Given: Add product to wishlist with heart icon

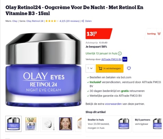Looking at the screenshot, I should 129,68.
